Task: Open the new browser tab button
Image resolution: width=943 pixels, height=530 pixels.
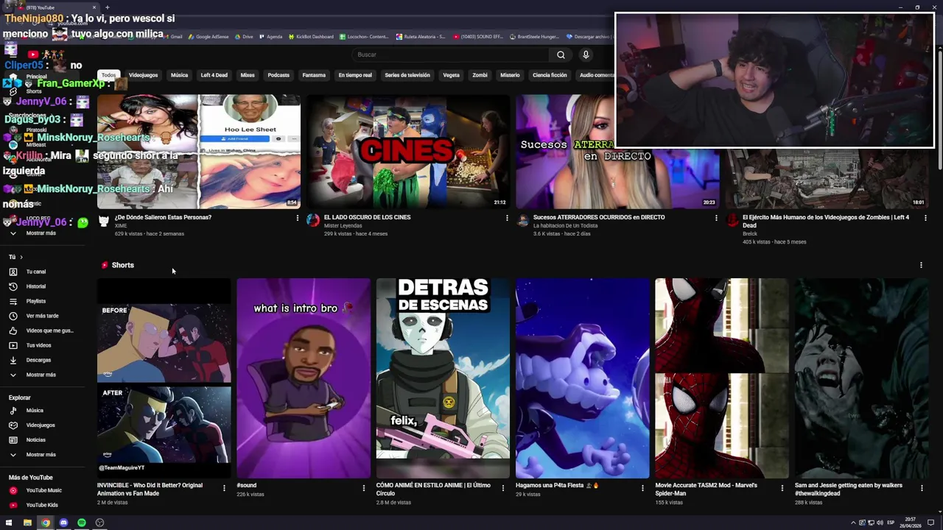Action: click(108, 7)
